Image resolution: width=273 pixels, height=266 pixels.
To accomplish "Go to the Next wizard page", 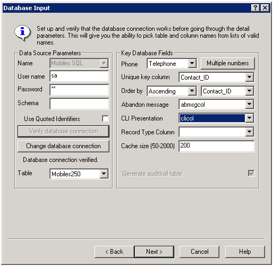I will [x=154, y=252].
